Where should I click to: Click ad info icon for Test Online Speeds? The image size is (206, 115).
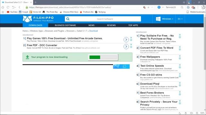pos(180,67)
